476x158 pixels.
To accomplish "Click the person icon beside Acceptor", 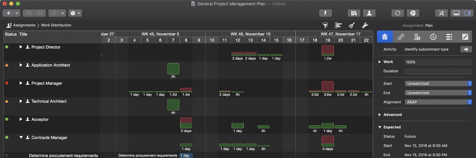I will pyautogui.click(x=28, y=119).
